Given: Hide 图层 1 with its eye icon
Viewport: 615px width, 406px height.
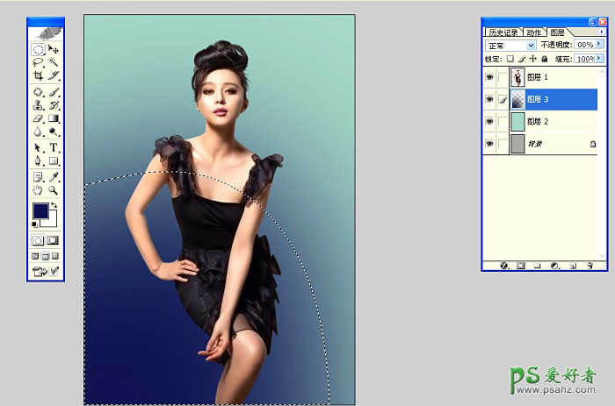Looking at the screenshot, I should tap(489, 76).
